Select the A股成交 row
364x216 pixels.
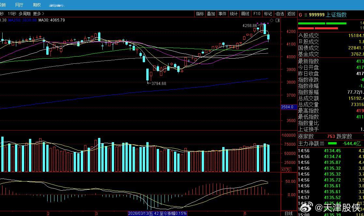pos(331,35)
